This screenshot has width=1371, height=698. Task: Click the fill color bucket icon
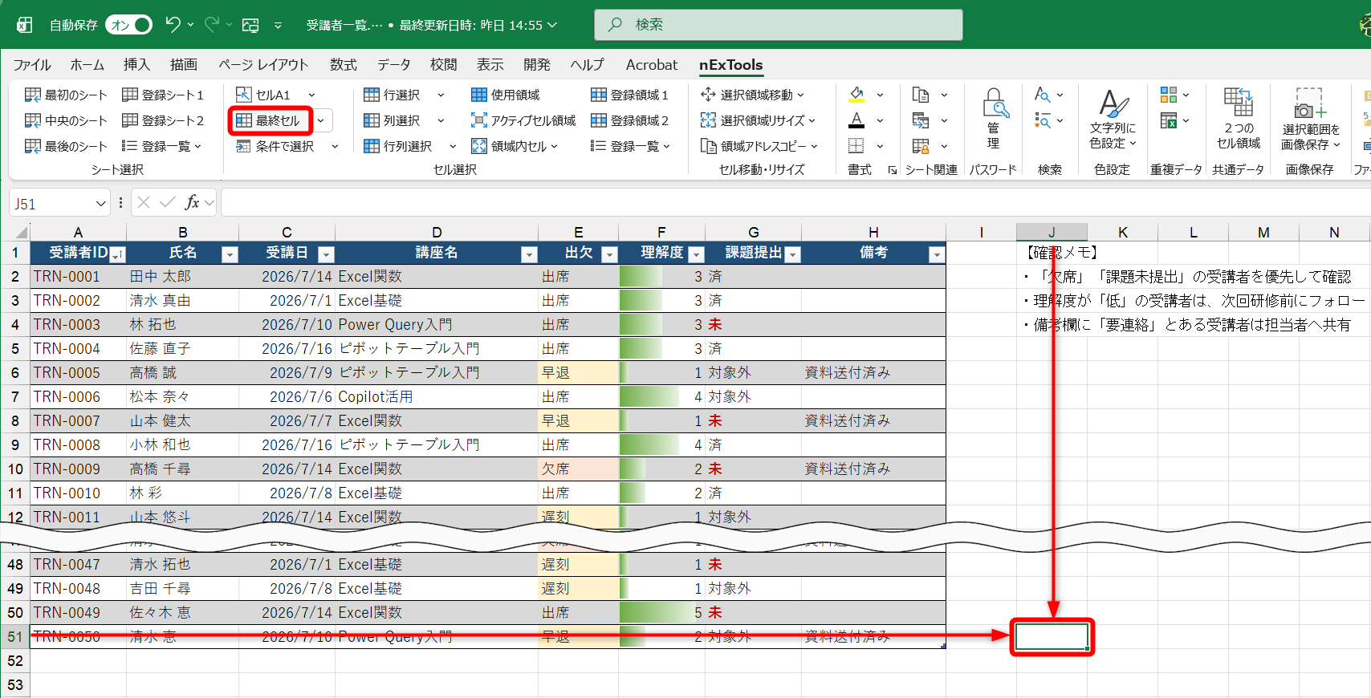tap(857, 95)
